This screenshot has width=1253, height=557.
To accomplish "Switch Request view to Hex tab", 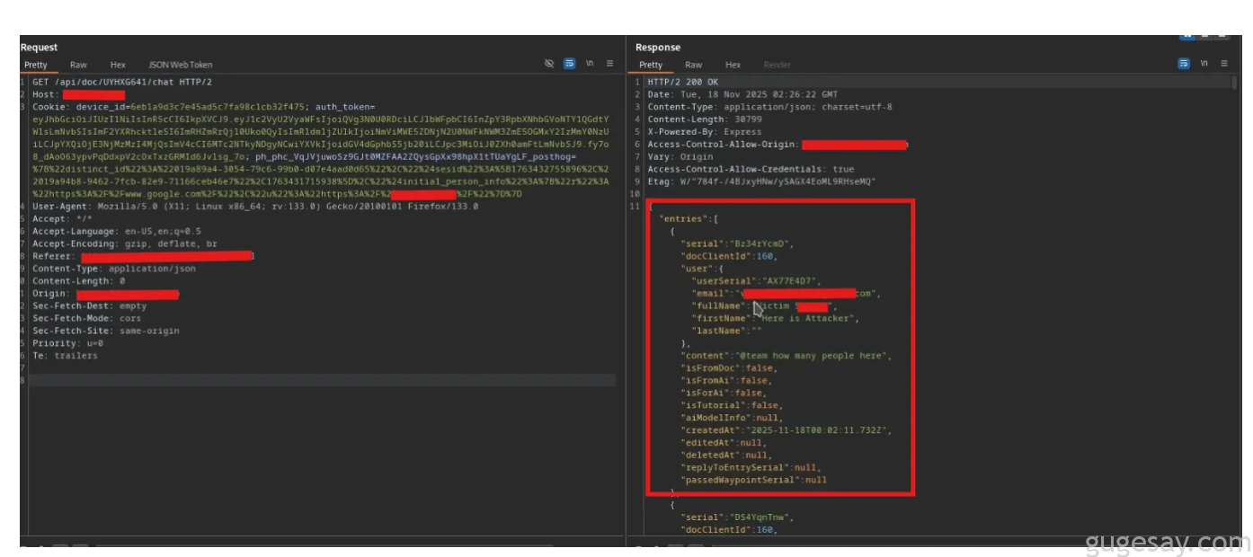I will pos(118,65).
